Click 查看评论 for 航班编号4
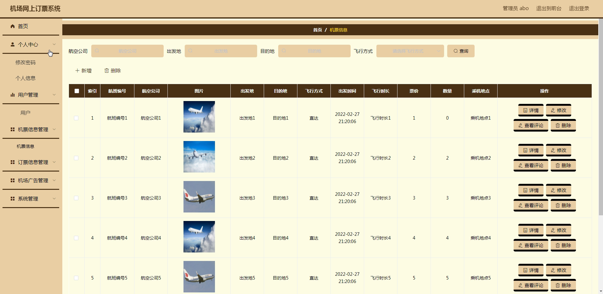This screenshot has height=294, width=603. pyautogui.click(x=531, y=245)
